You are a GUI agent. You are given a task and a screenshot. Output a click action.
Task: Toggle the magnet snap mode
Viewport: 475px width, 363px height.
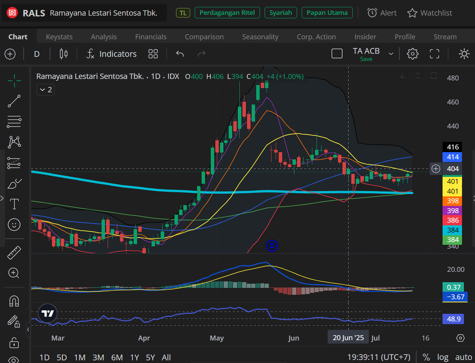pyautogui.click(x=14, y=301)
